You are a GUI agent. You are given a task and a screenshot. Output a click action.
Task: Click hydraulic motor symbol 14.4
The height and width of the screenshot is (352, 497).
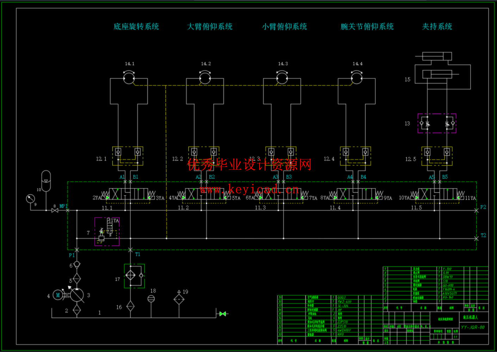(356, 78)
